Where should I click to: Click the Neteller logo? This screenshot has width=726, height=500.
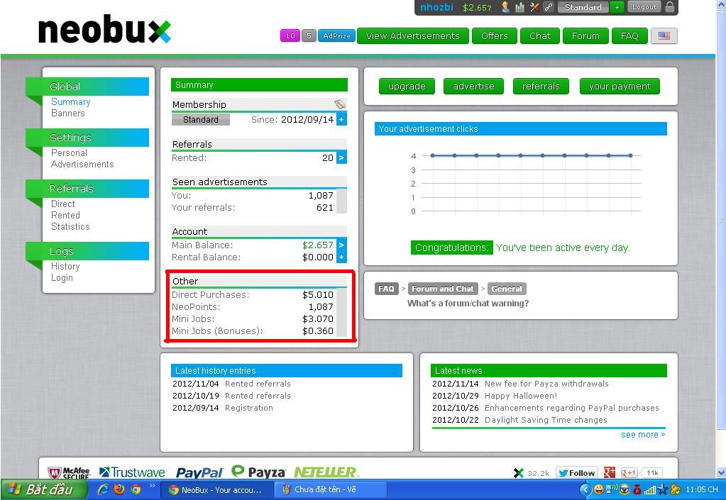click(326, 472)
